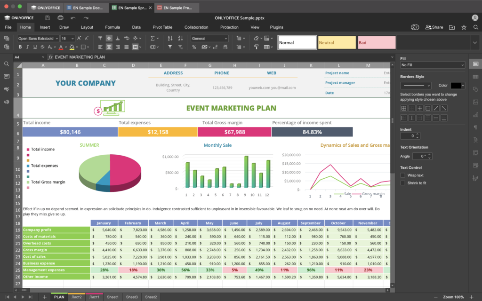Open the font color dropdown arrow
Viewport: 482px width, 301px height.
pyautogui.click(x=66, y=48)
